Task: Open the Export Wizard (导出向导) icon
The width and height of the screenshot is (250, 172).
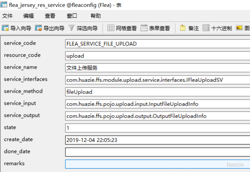Action: [x=38, y=28]
